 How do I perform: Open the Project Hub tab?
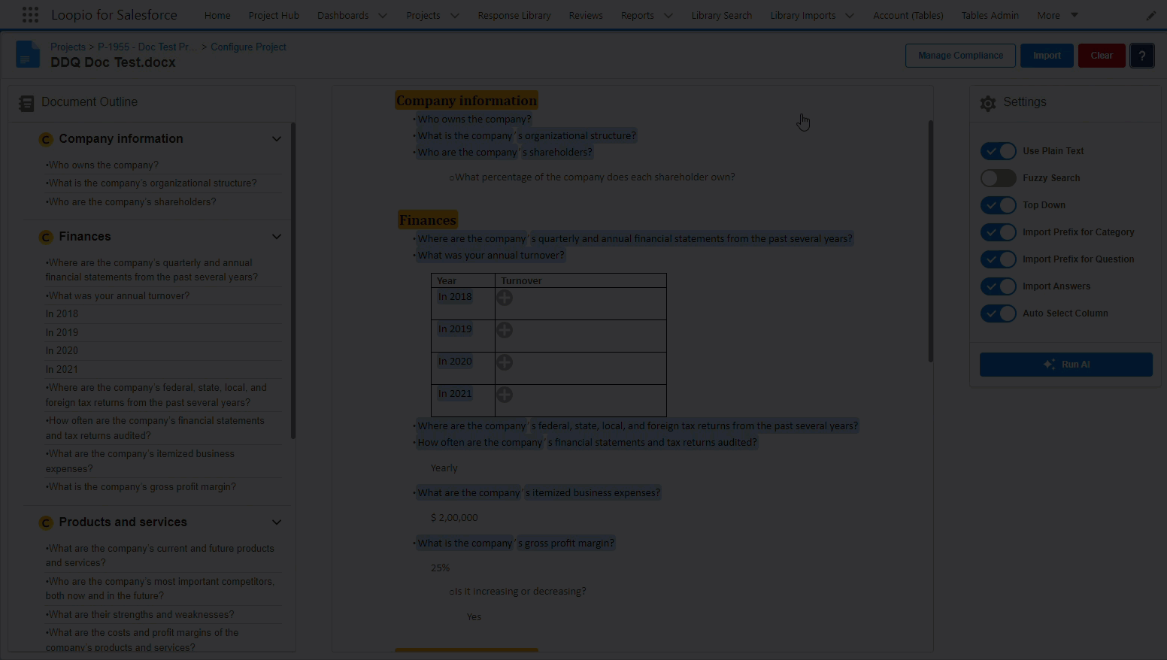[274, 15]
